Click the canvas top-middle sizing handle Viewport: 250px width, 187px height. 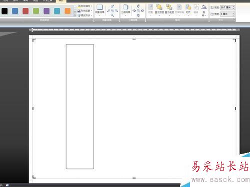[x=134, y=39]
